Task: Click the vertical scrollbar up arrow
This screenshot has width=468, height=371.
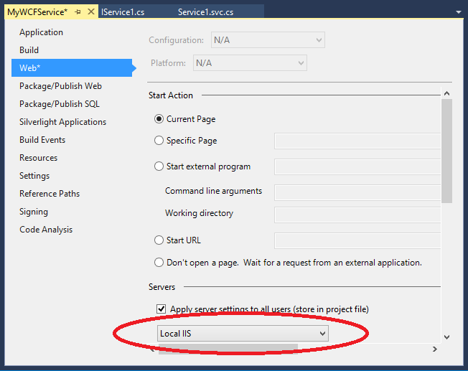Action: coord(446,93)
